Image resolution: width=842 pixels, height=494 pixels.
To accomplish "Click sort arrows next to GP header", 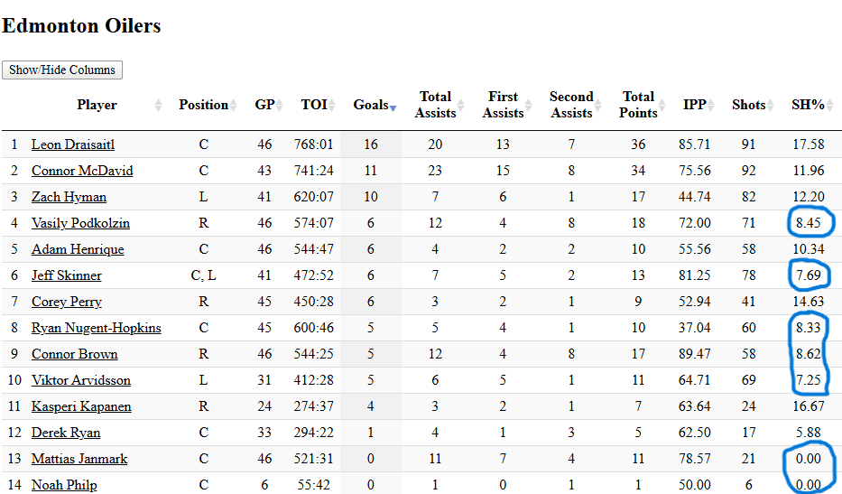I will (x=281, y=106).
